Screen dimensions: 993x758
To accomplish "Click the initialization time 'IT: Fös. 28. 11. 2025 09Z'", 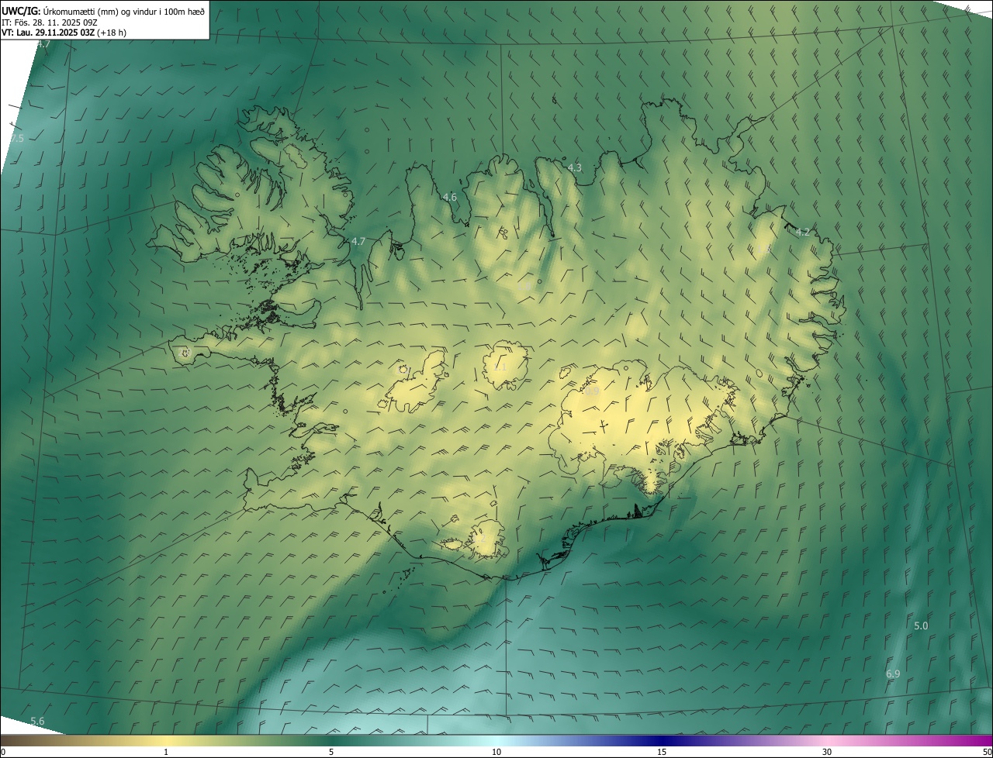I will click(50, 22).
